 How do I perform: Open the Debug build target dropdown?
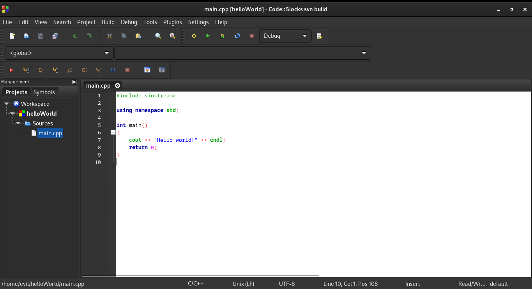(285, 36)
